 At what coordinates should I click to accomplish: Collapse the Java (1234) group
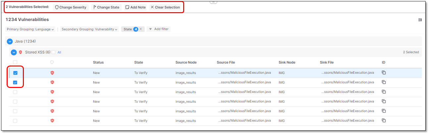[9, 41]
